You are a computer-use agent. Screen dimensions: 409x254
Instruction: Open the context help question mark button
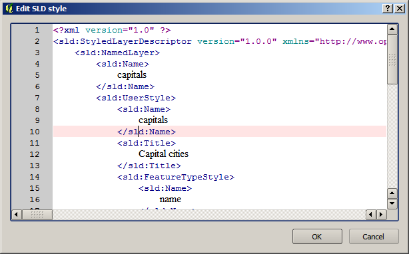coord(388,9)
